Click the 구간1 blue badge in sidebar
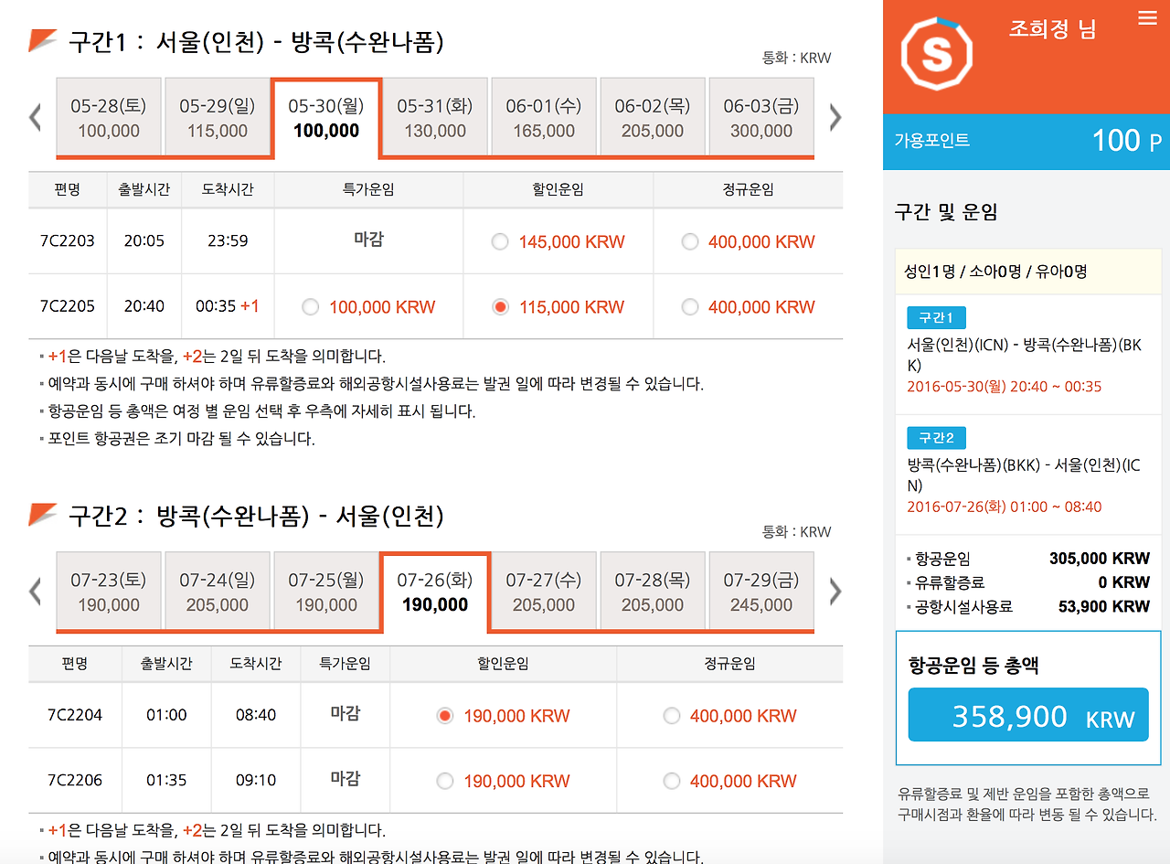The image size is (1170, 864). (936, 318)
